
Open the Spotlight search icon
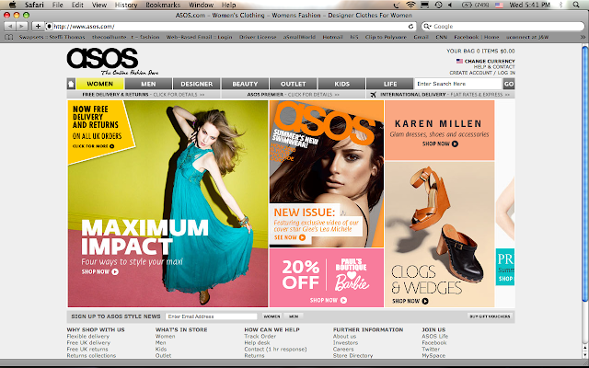point(576,5)
